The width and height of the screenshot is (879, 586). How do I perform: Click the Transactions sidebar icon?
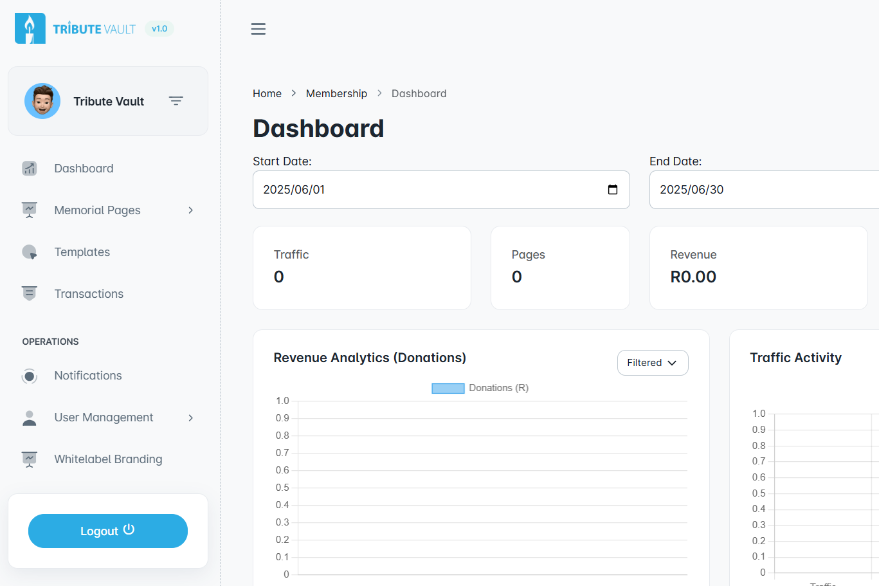30,294
